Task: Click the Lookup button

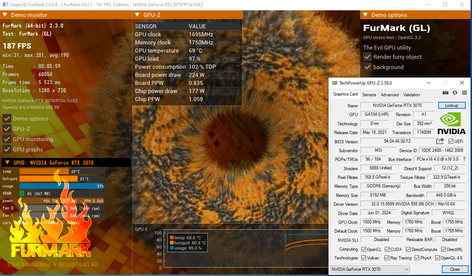Action: pyautogui.click(x=451, y=105)
